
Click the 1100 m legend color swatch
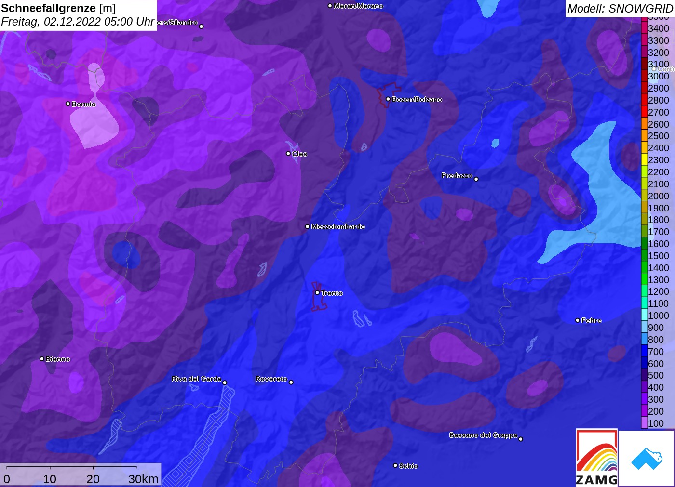point(644,303)
